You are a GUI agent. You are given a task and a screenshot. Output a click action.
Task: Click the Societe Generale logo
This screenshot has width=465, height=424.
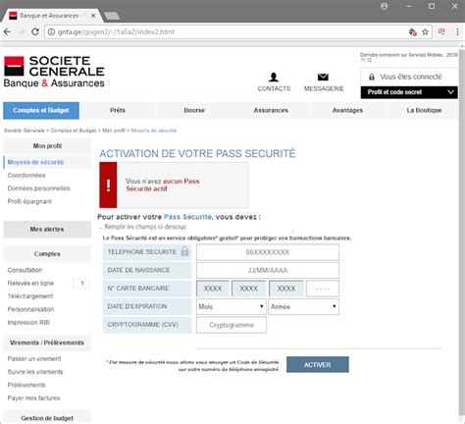point(54,72)
